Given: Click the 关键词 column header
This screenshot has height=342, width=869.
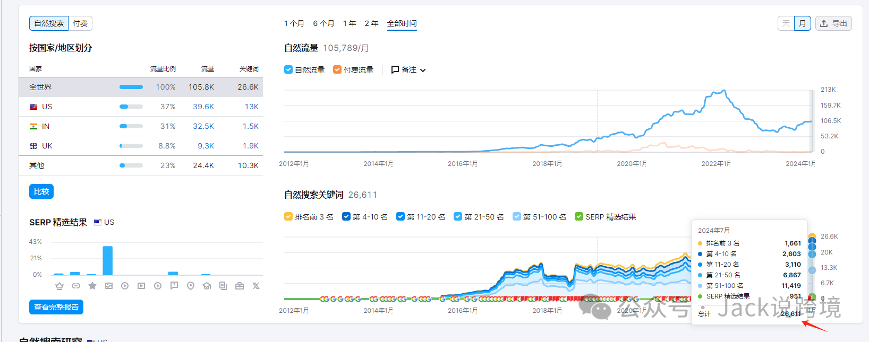Looking at the screenshot, I should [249, 69].
